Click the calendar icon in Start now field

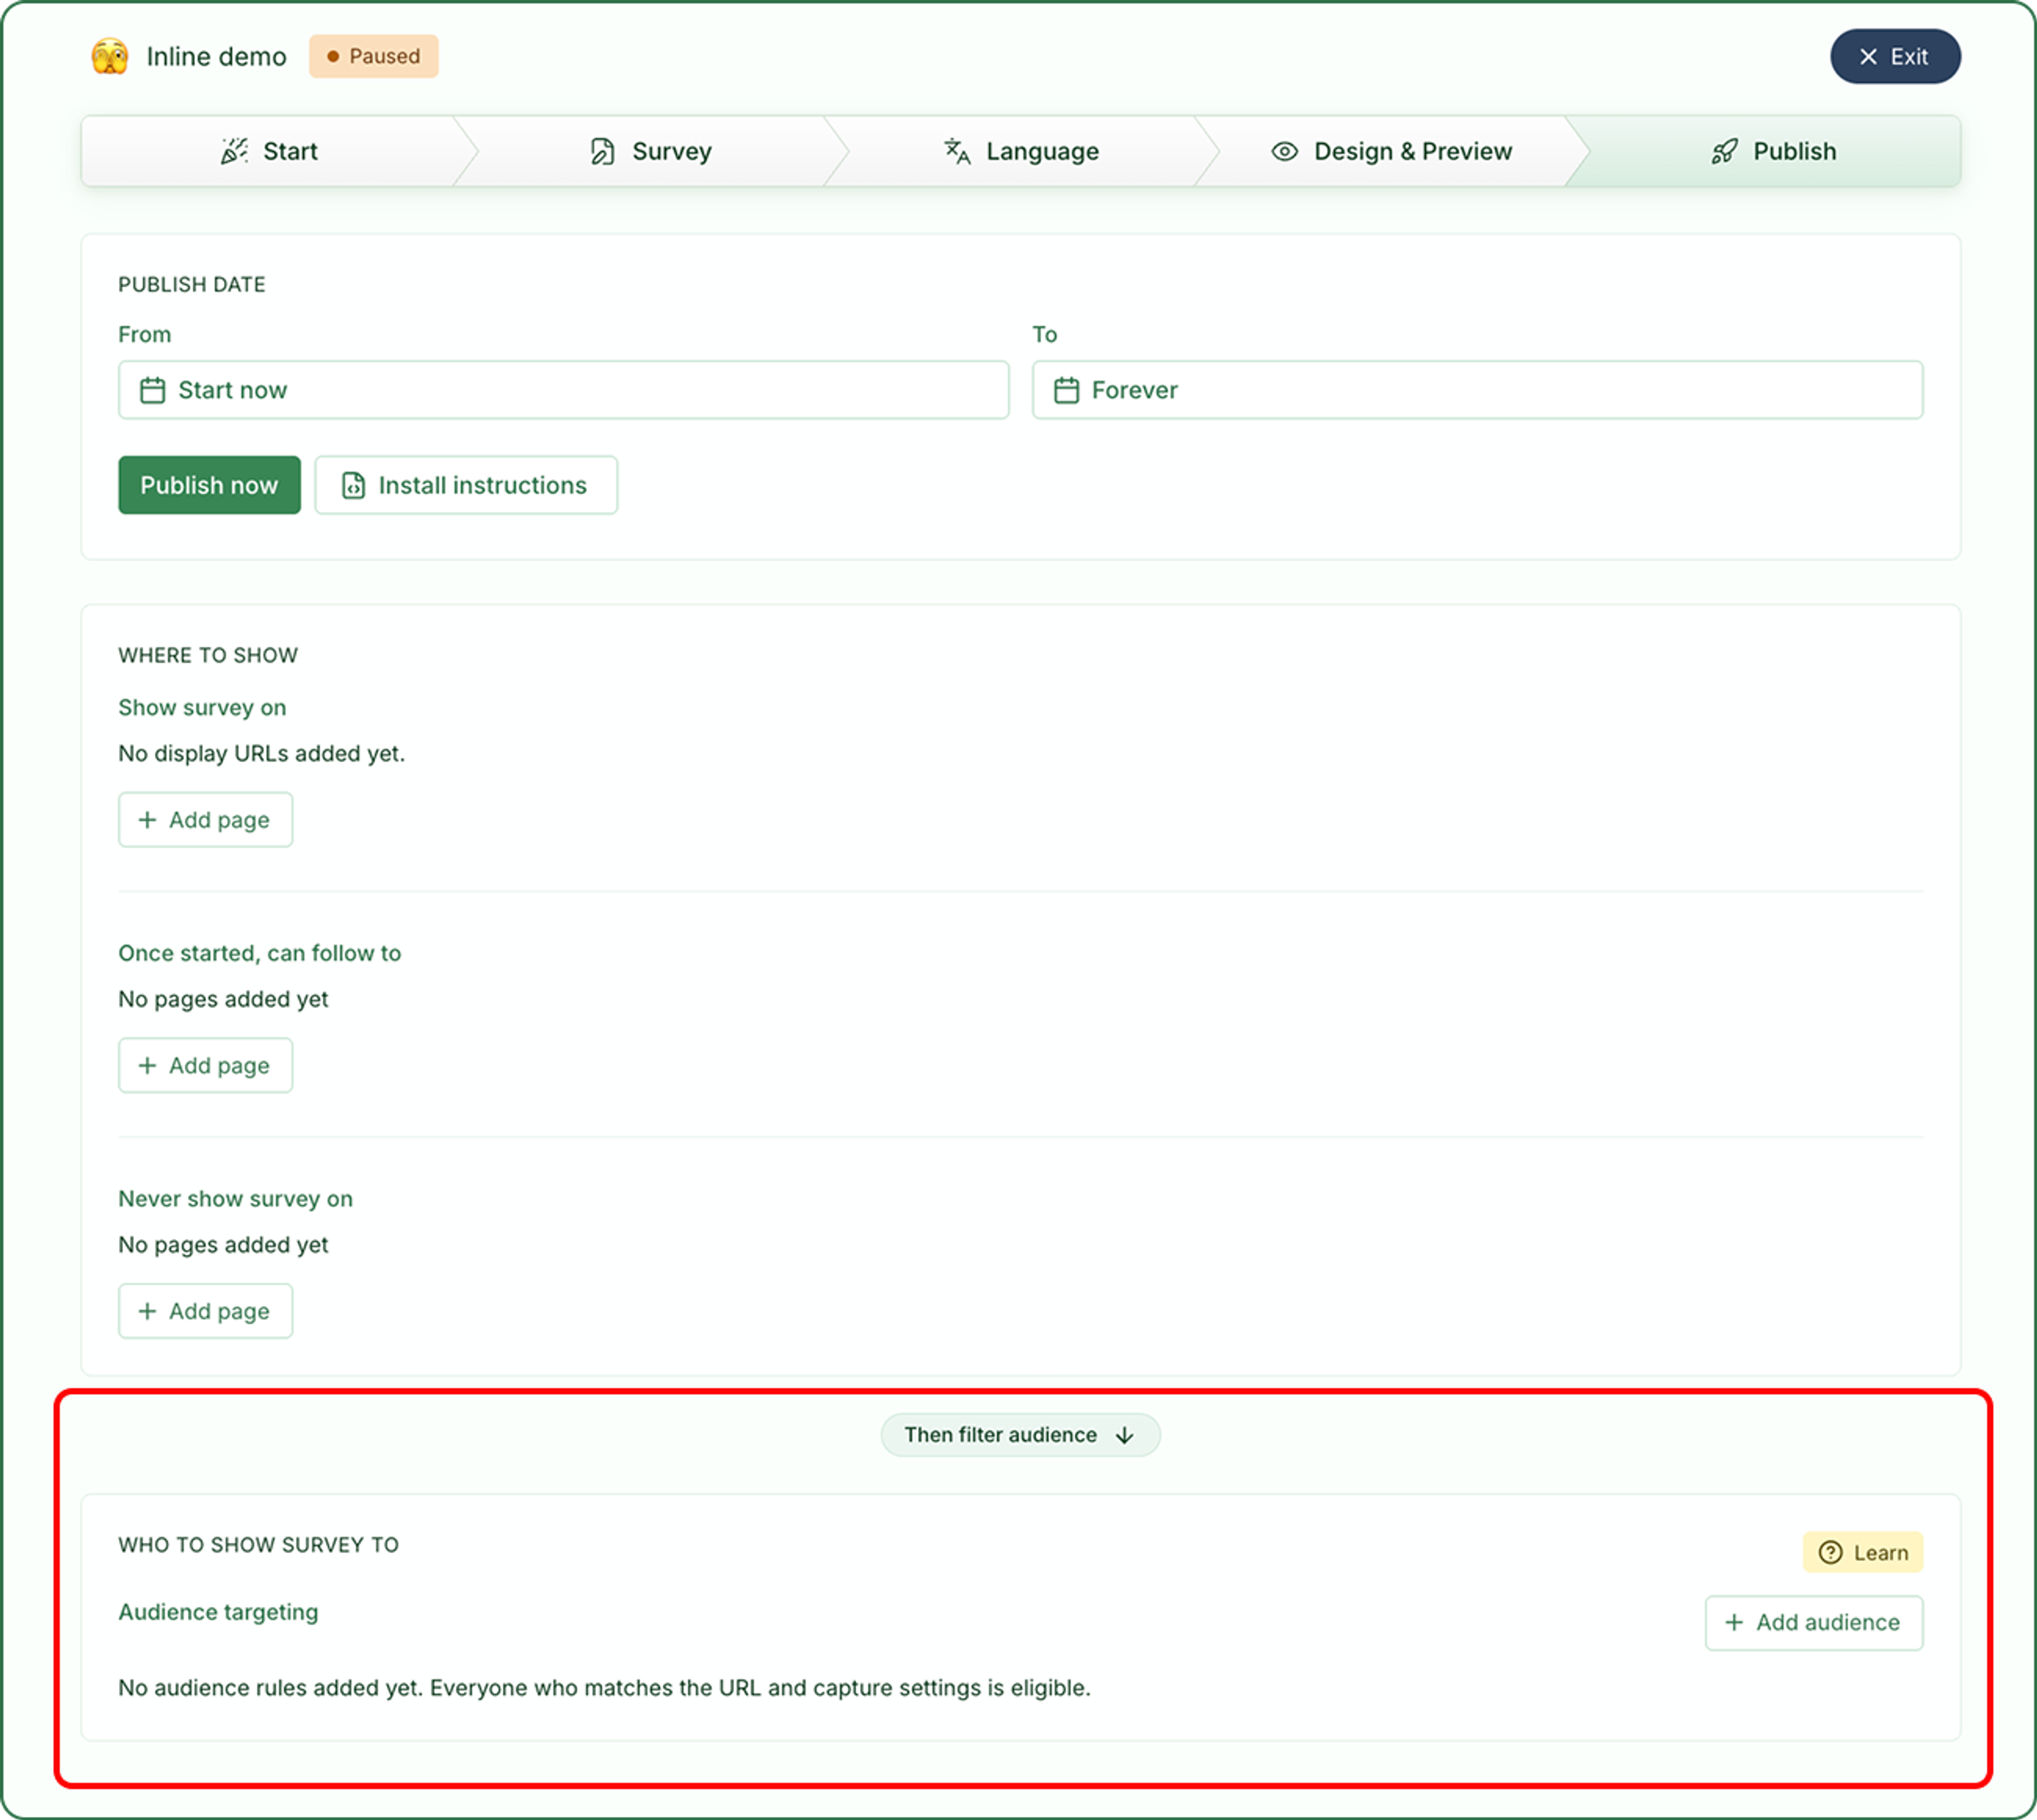(x=152, y=390)
